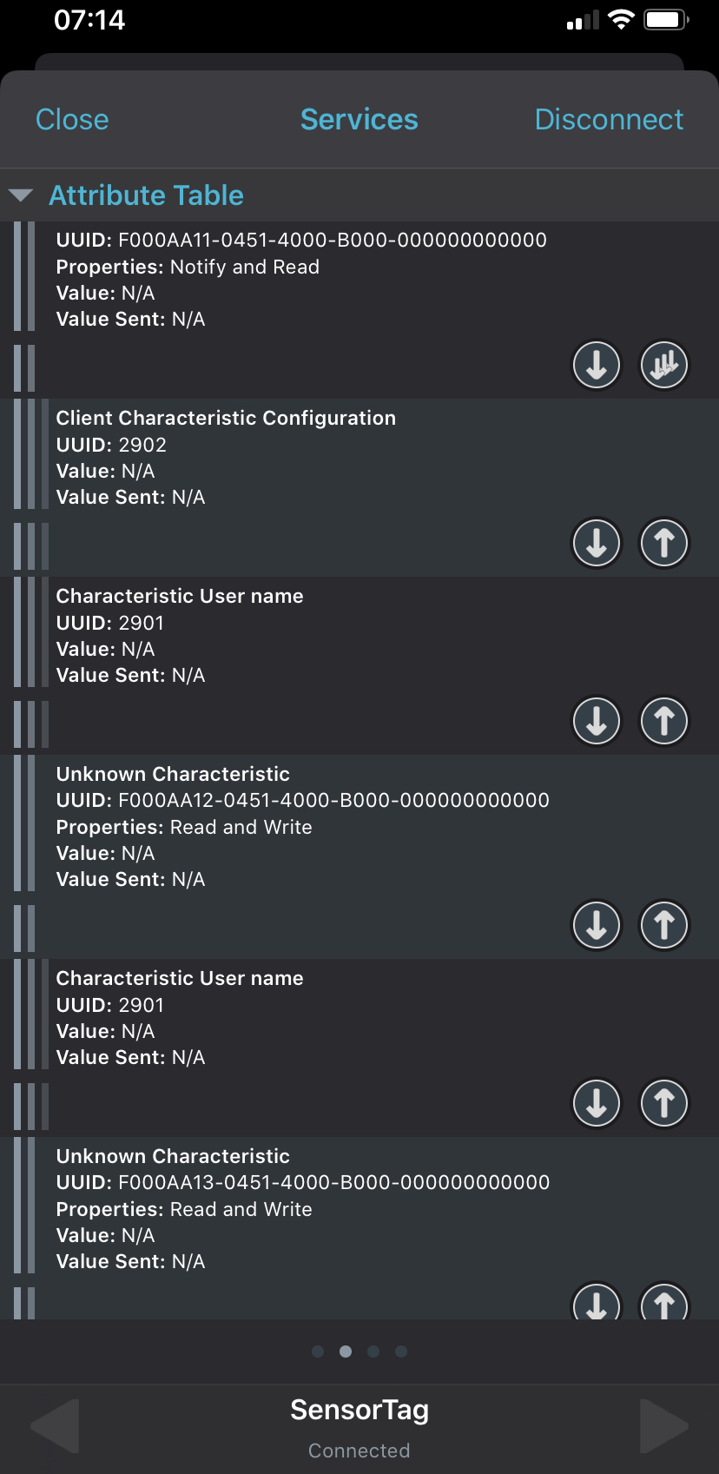Image resolution: width=719 pixels, height=1474 pixels.
Task: Go to previous device with left arrow
Action: coord(55,1425)
